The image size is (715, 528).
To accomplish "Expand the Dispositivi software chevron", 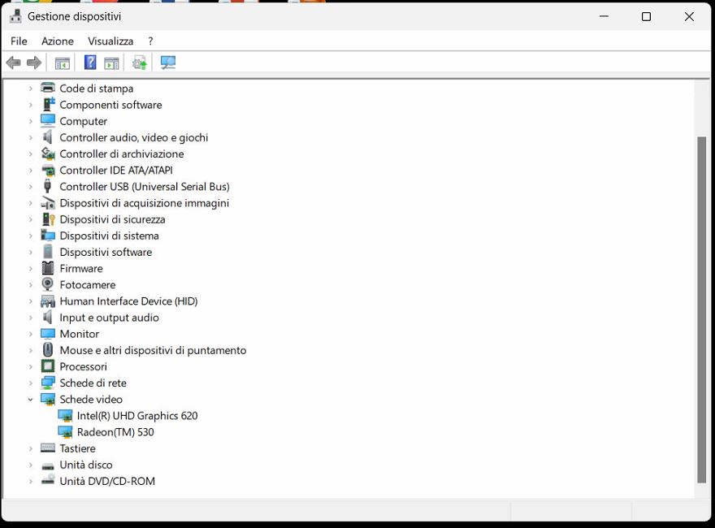I will [31, 252].
